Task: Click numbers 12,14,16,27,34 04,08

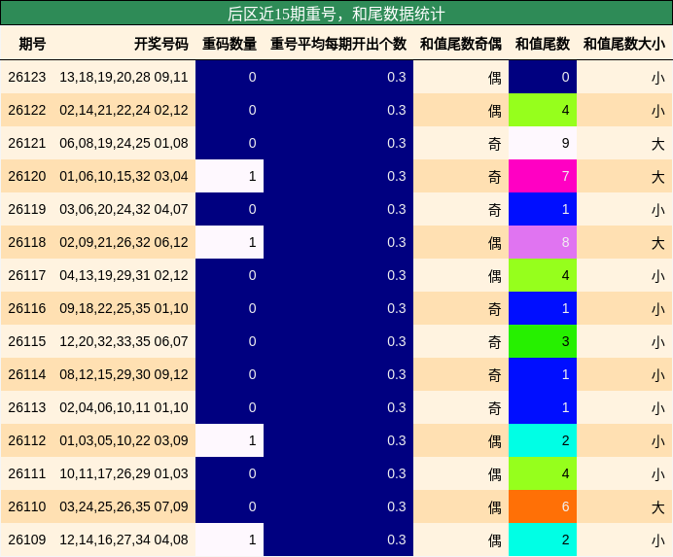Action: click(124, 540)
